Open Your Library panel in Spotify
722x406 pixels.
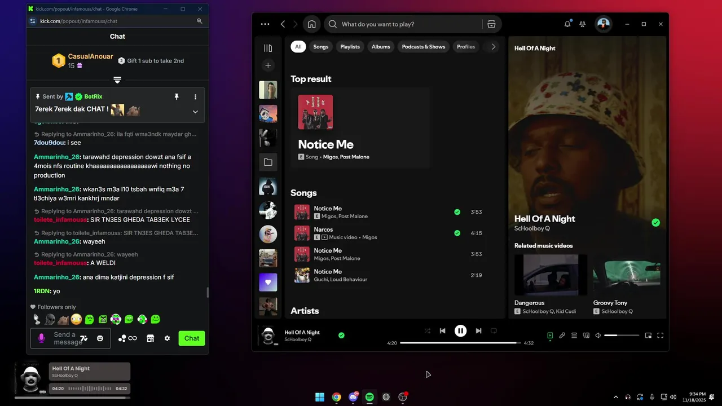pyautogui.click(x=268, y=48)
